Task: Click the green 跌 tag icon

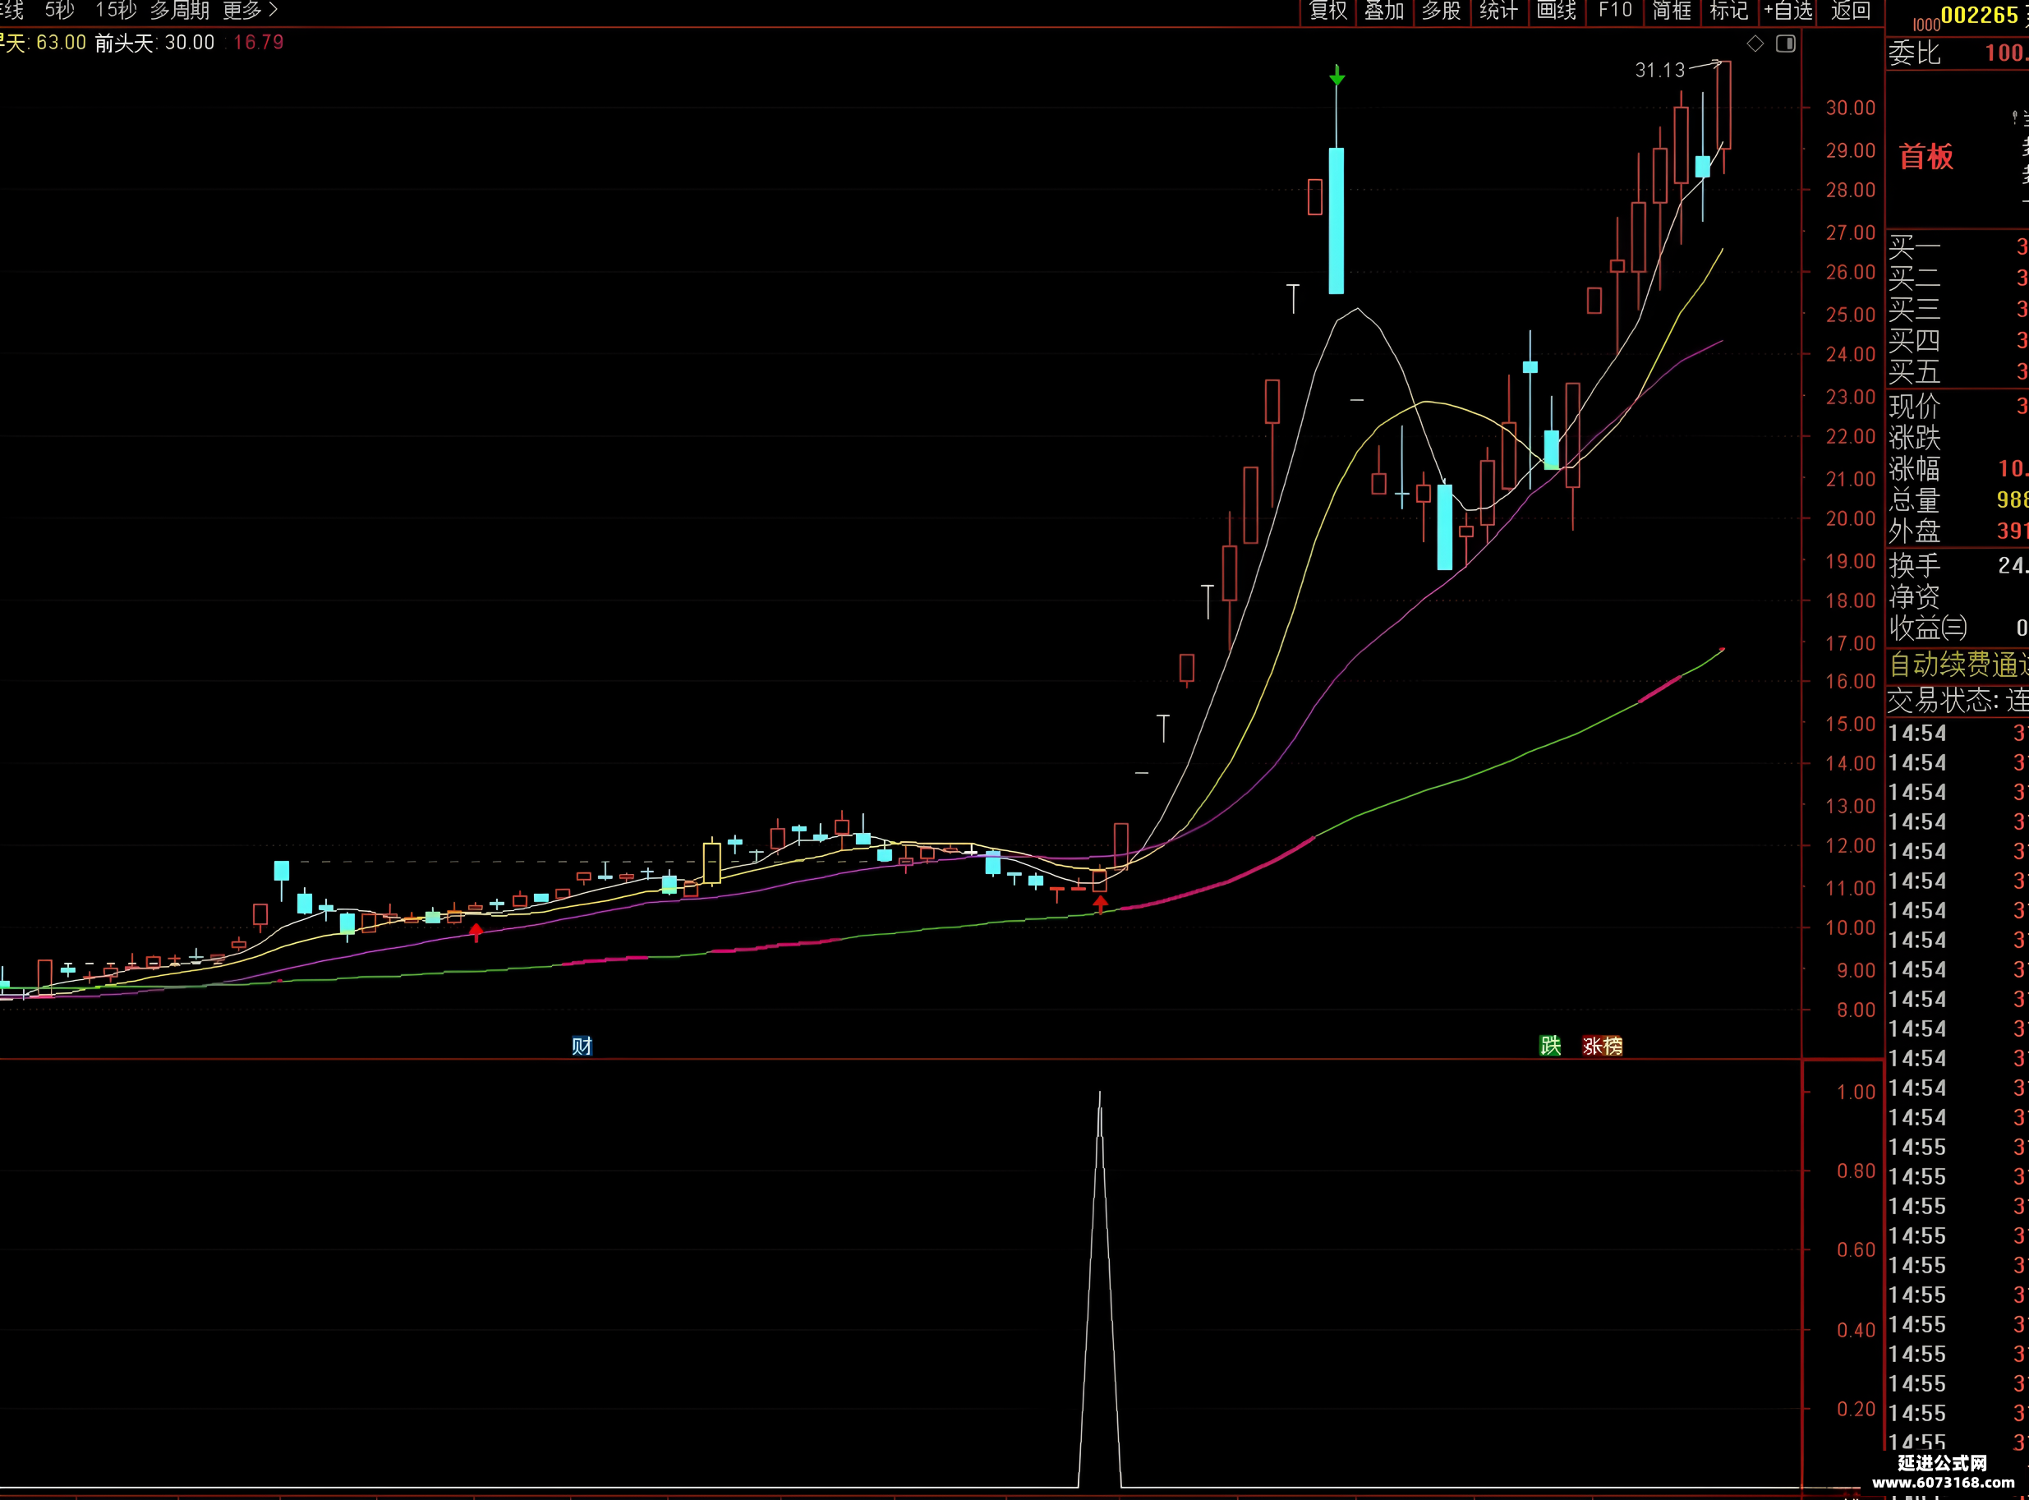Action: (1549, 1045)
